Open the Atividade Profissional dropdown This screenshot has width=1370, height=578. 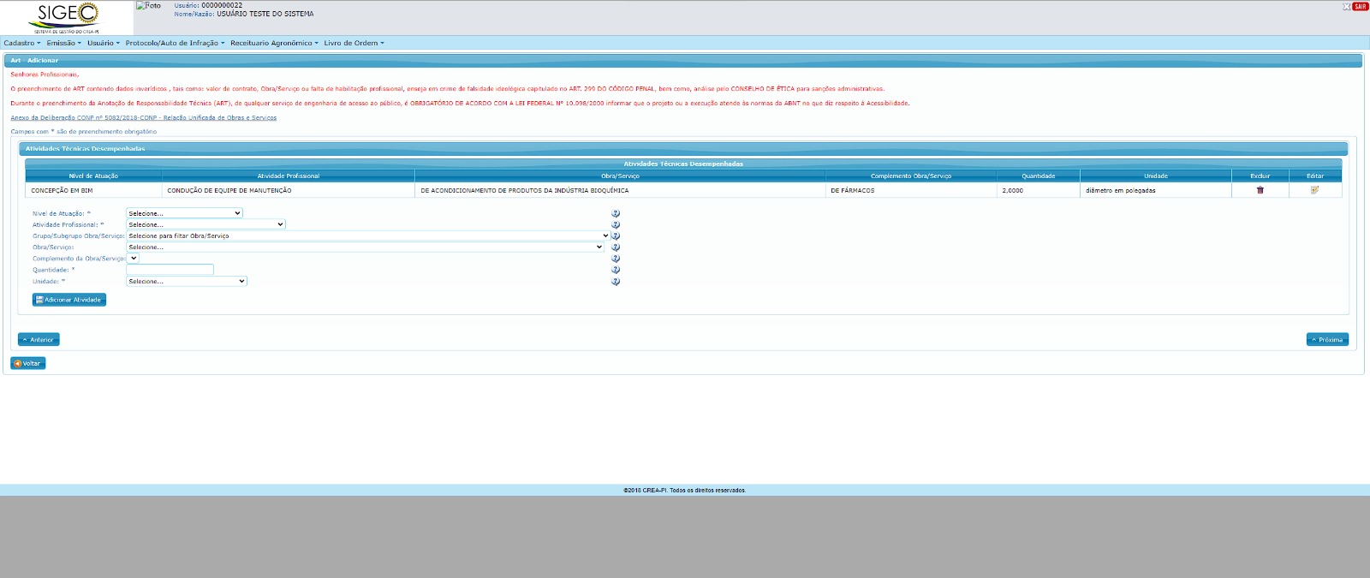pyautogui.click(x=205, y=224)
